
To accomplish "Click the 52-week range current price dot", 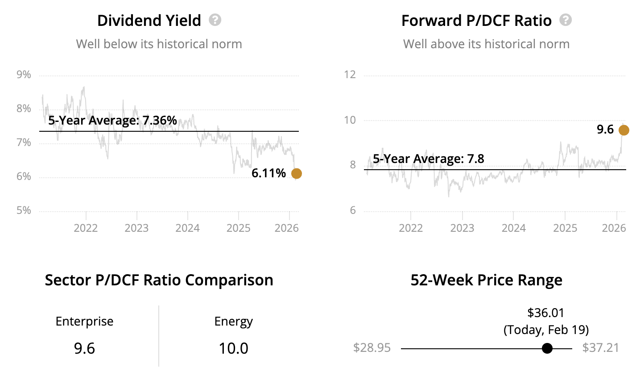I will 547,348.
